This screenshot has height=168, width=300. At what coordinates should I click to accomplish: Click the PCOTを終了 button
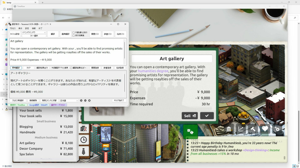tap(119, 100)
